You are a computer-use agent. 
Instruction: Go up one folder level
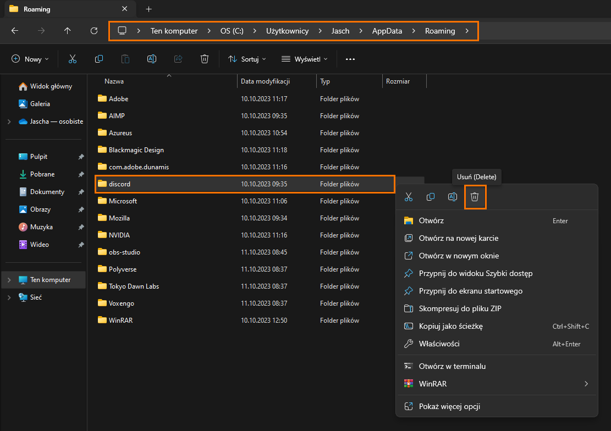coord(68,31)
